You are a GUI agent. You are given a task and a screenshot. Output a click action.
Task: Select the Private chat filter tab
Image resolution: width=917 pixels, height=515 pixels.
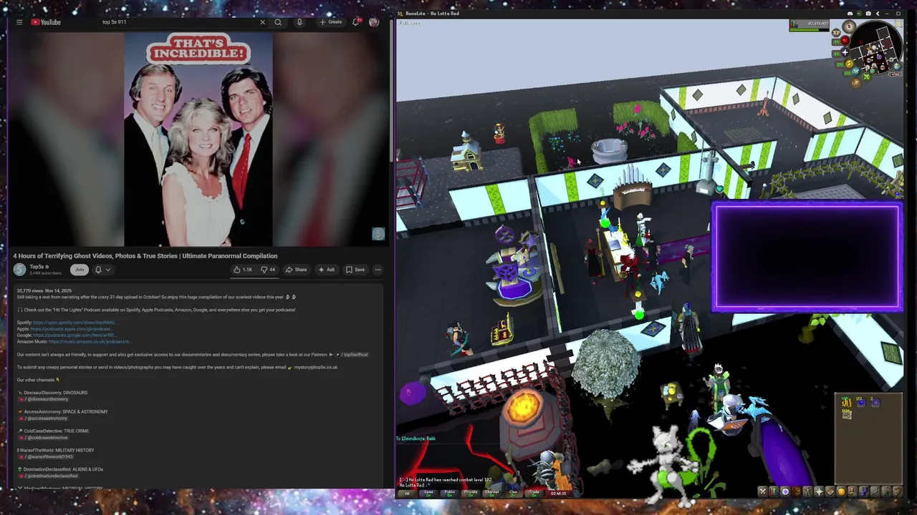pos(471,493)
